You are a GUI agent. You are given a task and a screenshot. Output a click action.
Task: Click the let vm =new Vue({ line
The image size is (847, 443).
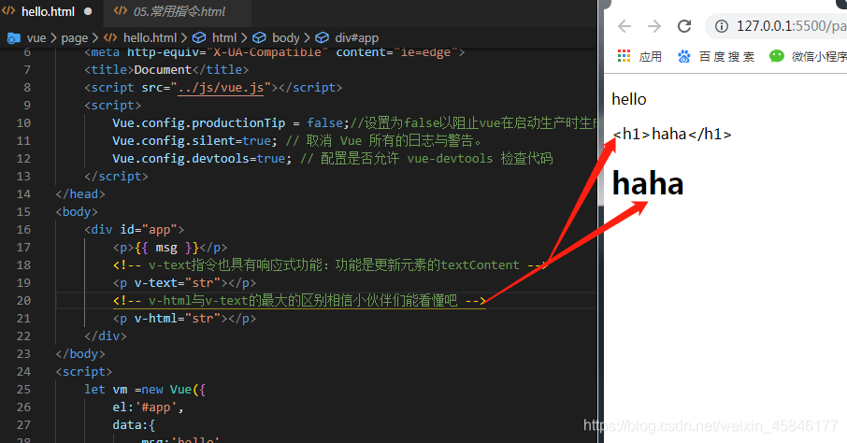coord(145,390)
